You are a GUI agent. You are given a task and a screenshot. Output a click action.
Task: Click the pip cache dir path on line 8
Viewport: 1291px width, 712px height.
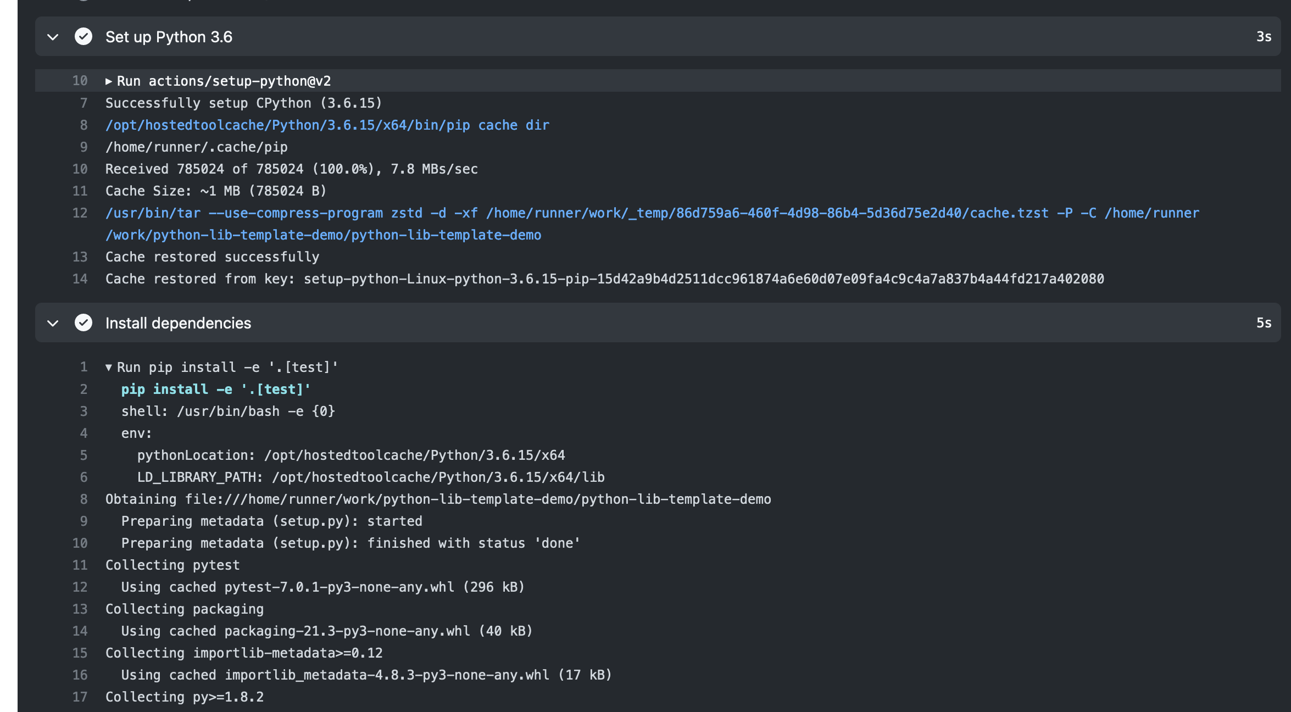(x=326, y=125)
